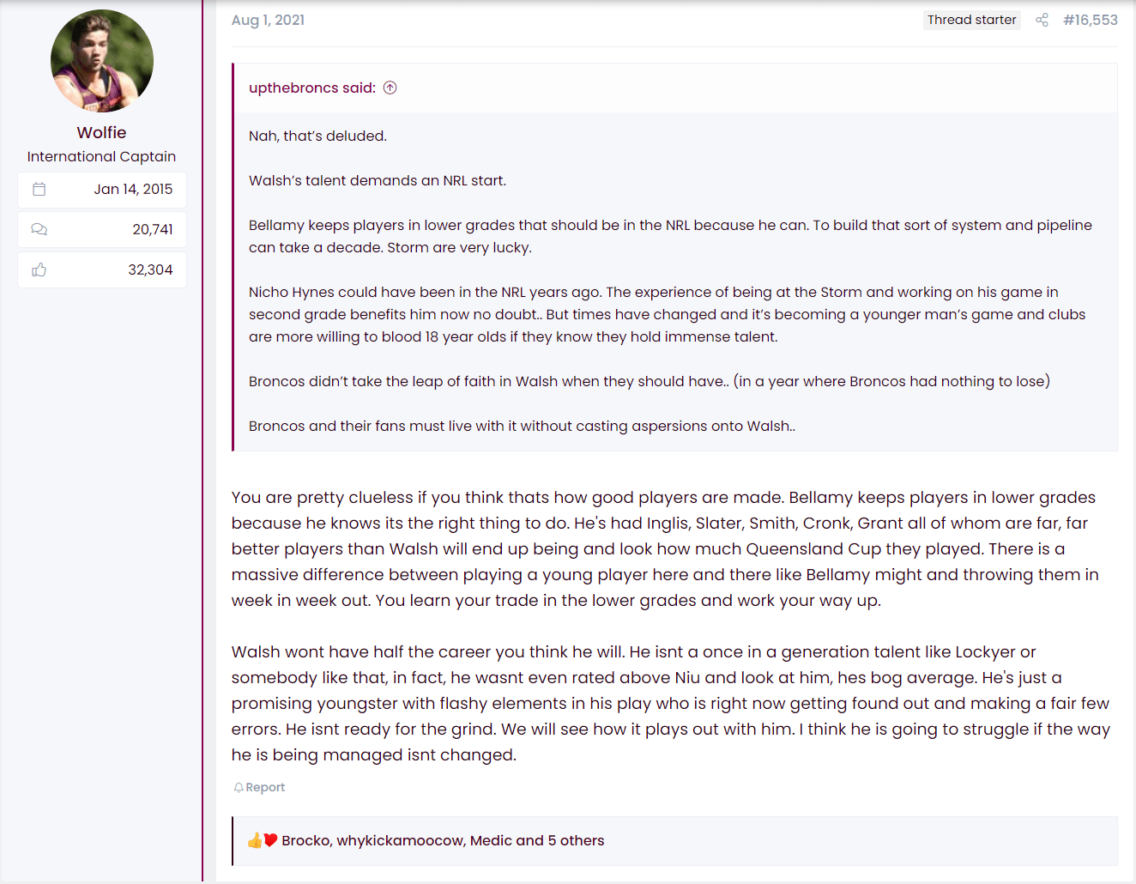The image size is (1136, 884).
Task: Click the share icon beside post number
Action: 1042,20
